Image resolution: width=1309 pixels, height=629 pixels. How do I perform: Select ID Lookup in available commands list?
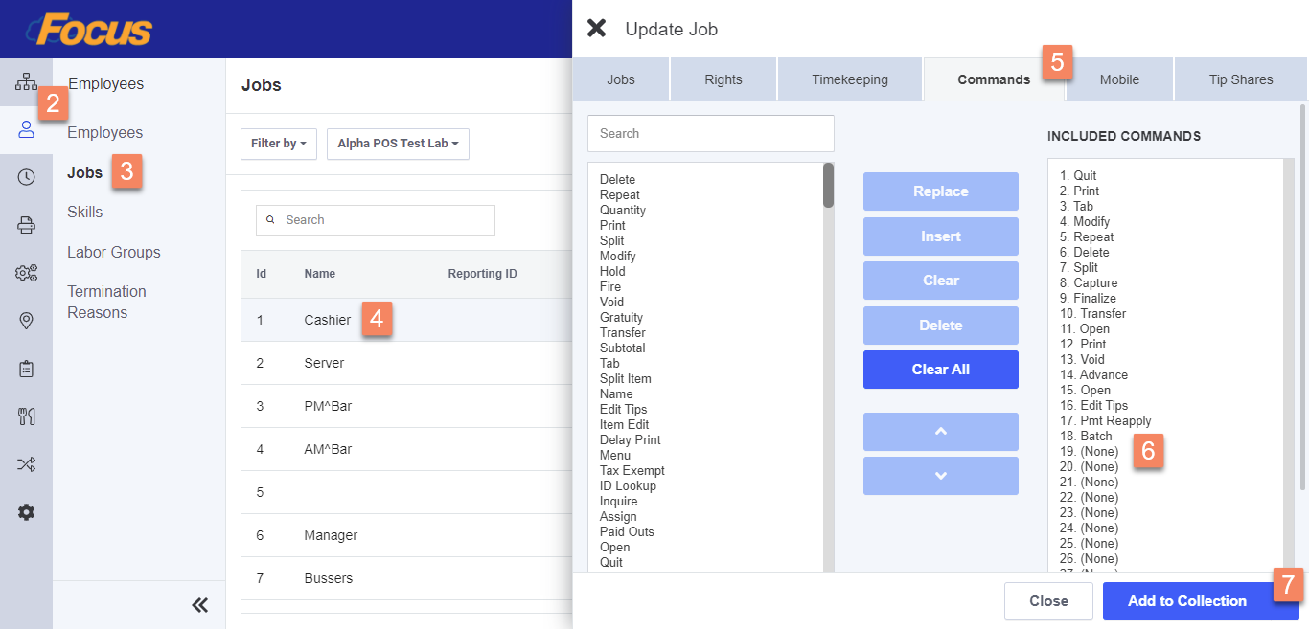coord(628,486)
